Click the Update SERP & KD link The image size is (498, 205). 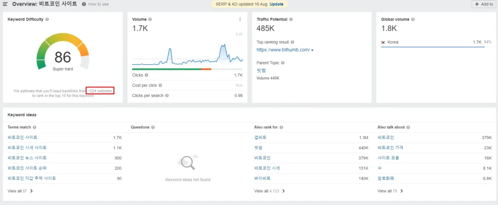(276, 4)
